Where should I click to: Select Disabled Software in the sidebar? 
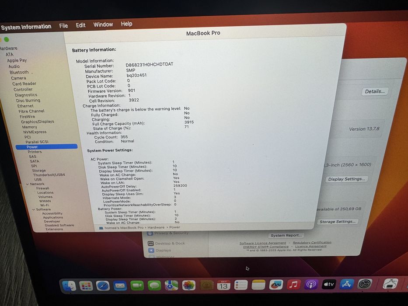[59, 225]
